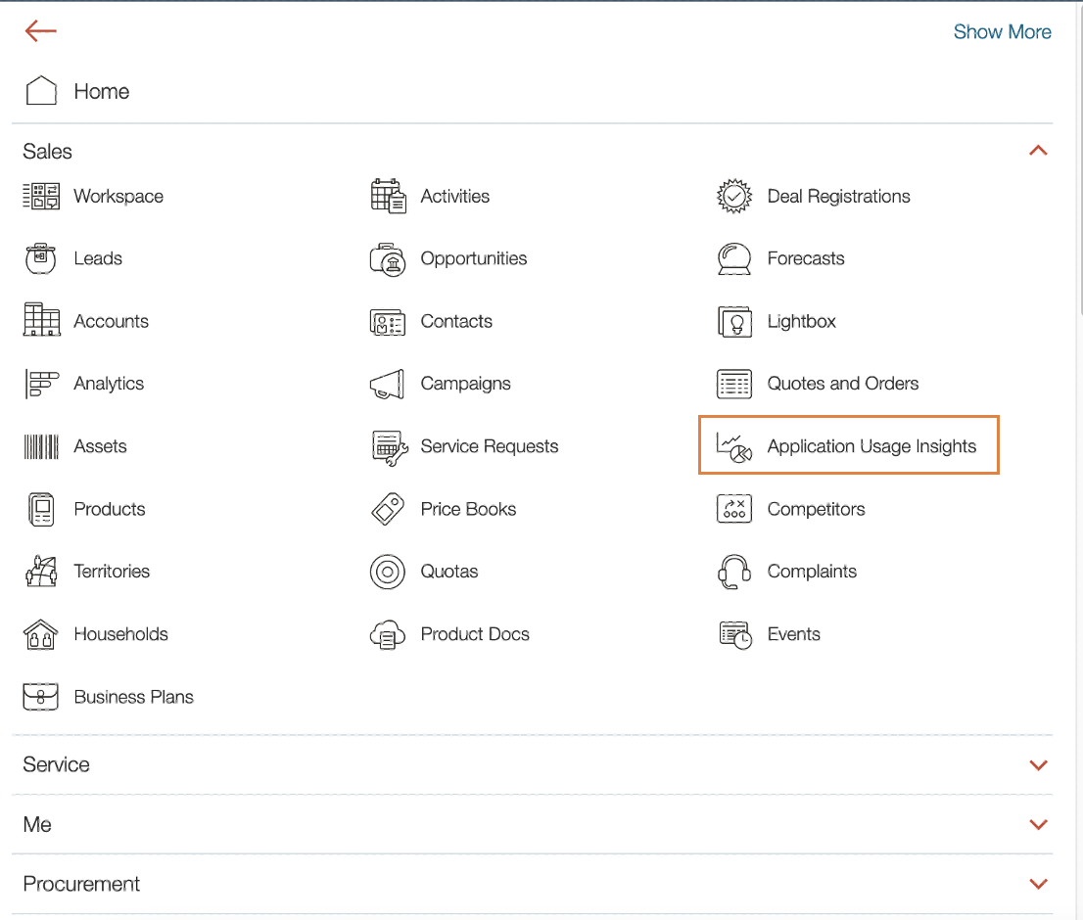Expand the Service section
The width and height of the screenshot is (1083, 920).
point(1038,764)
